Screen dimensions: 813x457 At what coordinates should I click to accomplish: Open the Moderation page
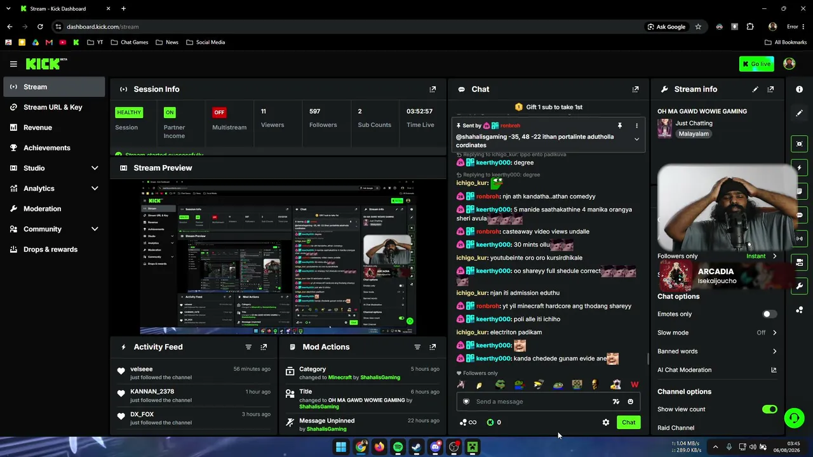click(54, 209)
